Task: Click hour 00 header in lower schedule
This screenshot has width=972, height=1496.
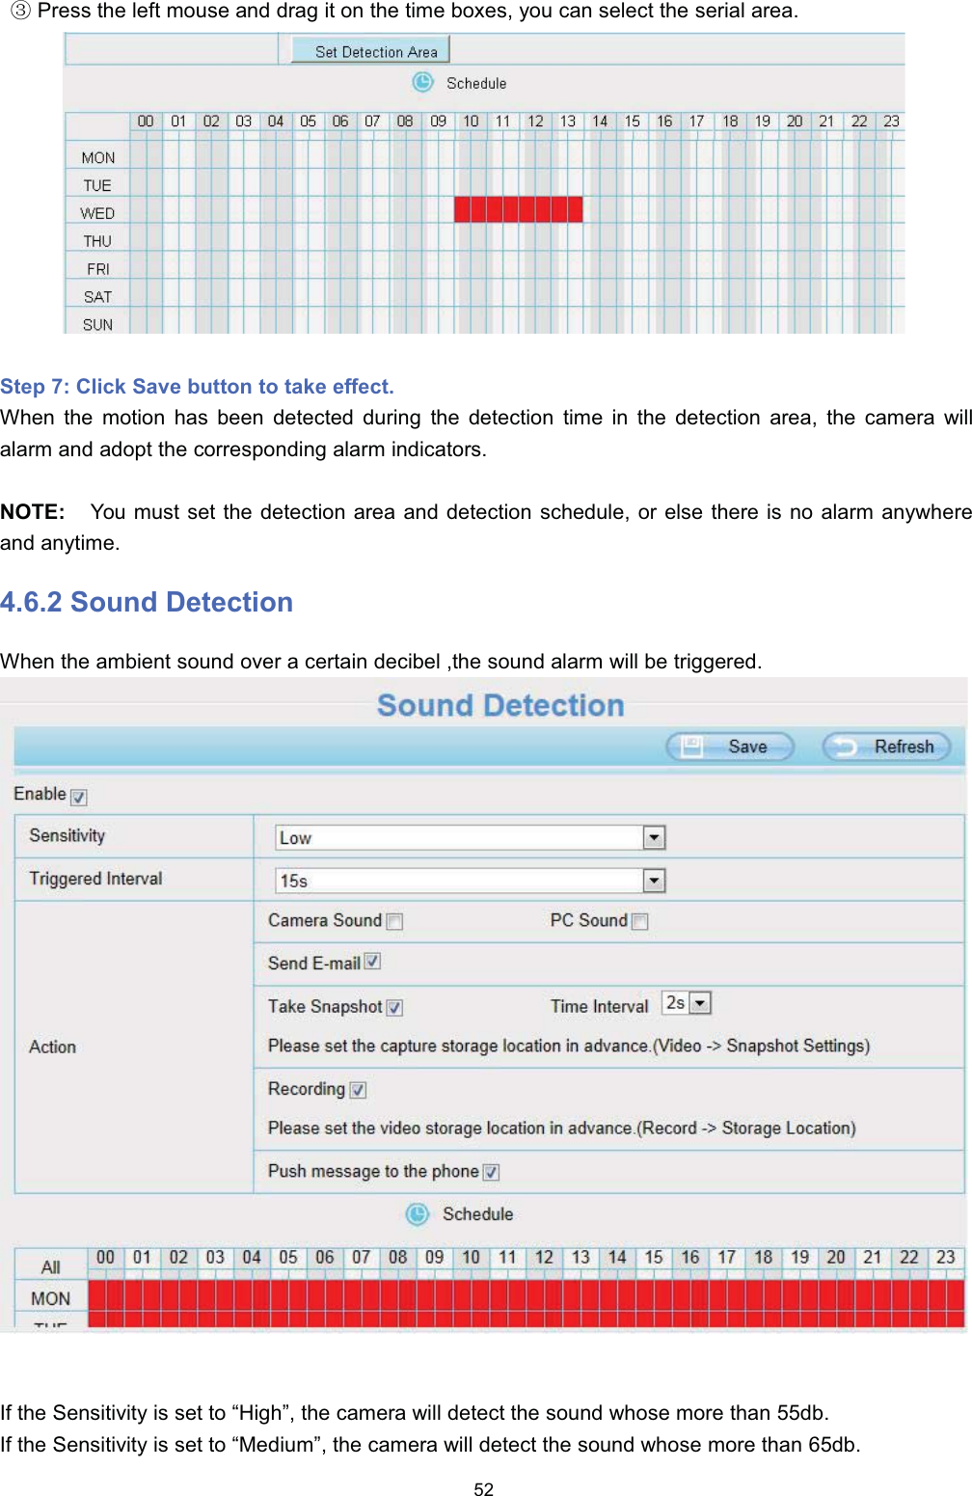Action: click(x=106, y=1258)
